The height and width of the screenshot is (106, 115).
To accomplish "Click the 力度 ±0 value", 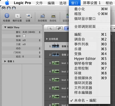I will (x=24, y=44).
